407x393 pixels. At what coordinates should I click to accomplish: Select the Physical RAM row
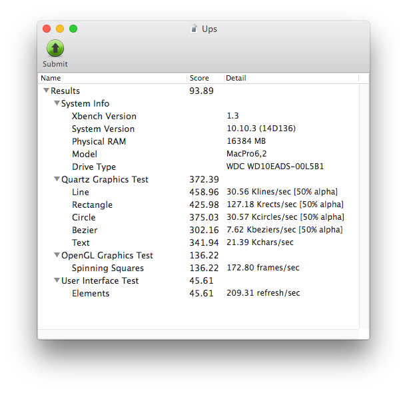click(x=199, y=141)
